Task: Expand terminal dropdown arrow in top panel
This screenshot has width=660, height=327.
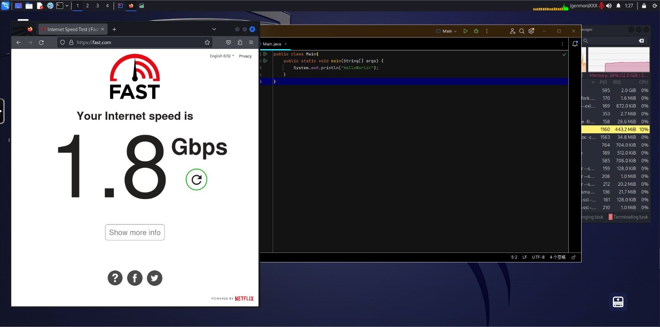Action: point(67,6)
